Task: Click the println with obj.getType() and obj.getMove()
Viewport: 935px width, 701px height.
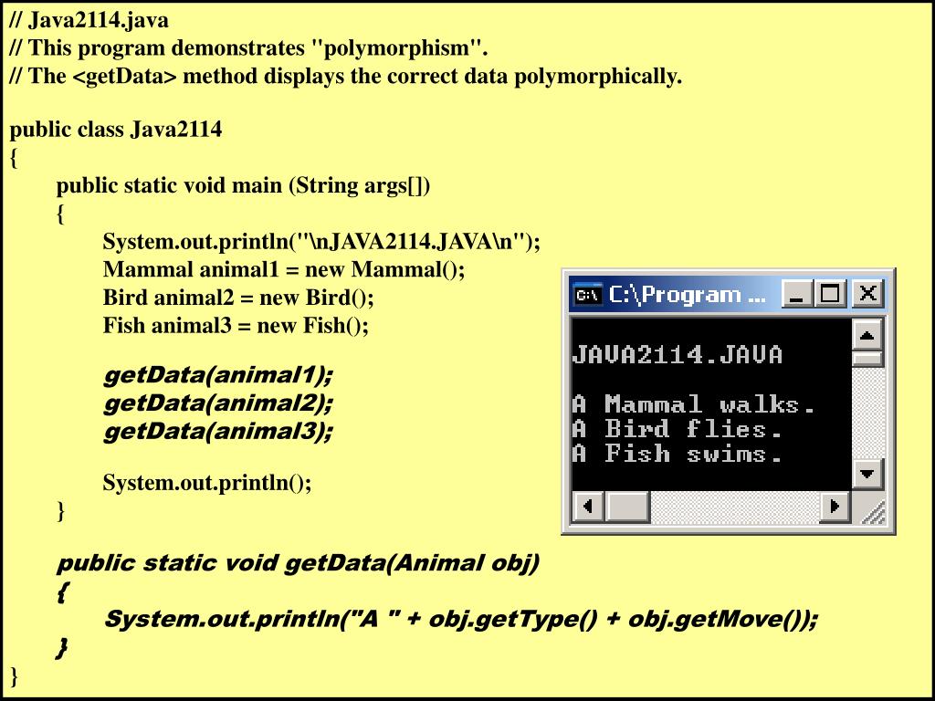Action: [x=461, y=620]
